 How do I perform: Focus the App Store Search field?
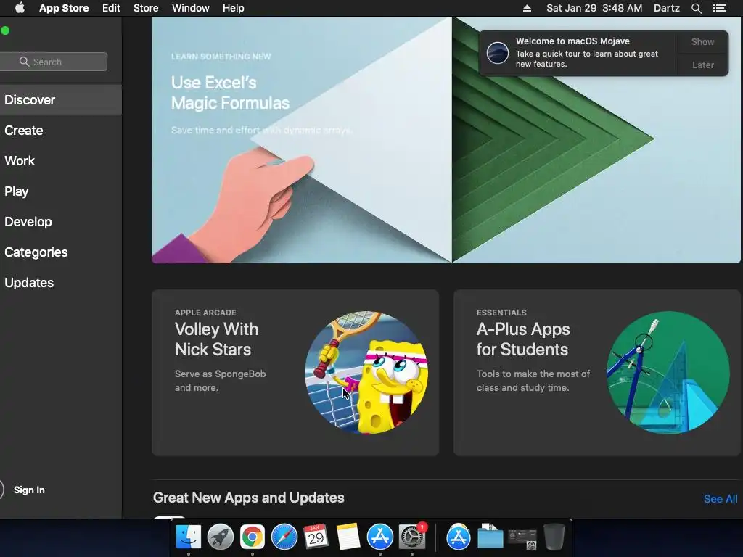[x=54, y=62]
